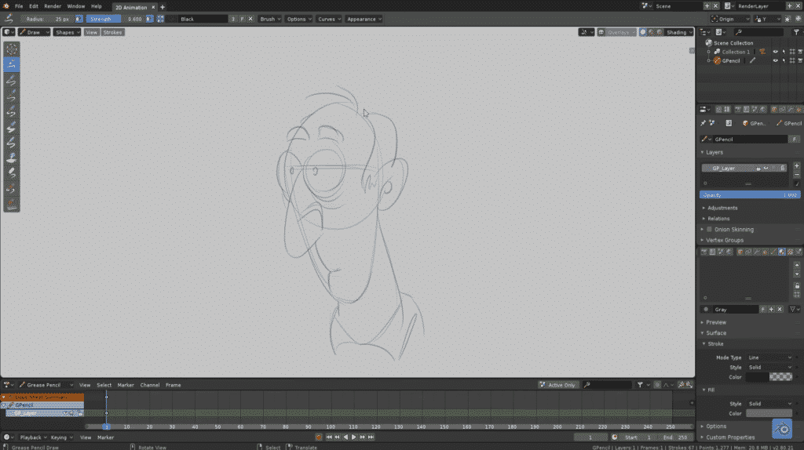Open the Curves dropdown
The width and height of the screenshot is (804, 450).
(329, 19)
